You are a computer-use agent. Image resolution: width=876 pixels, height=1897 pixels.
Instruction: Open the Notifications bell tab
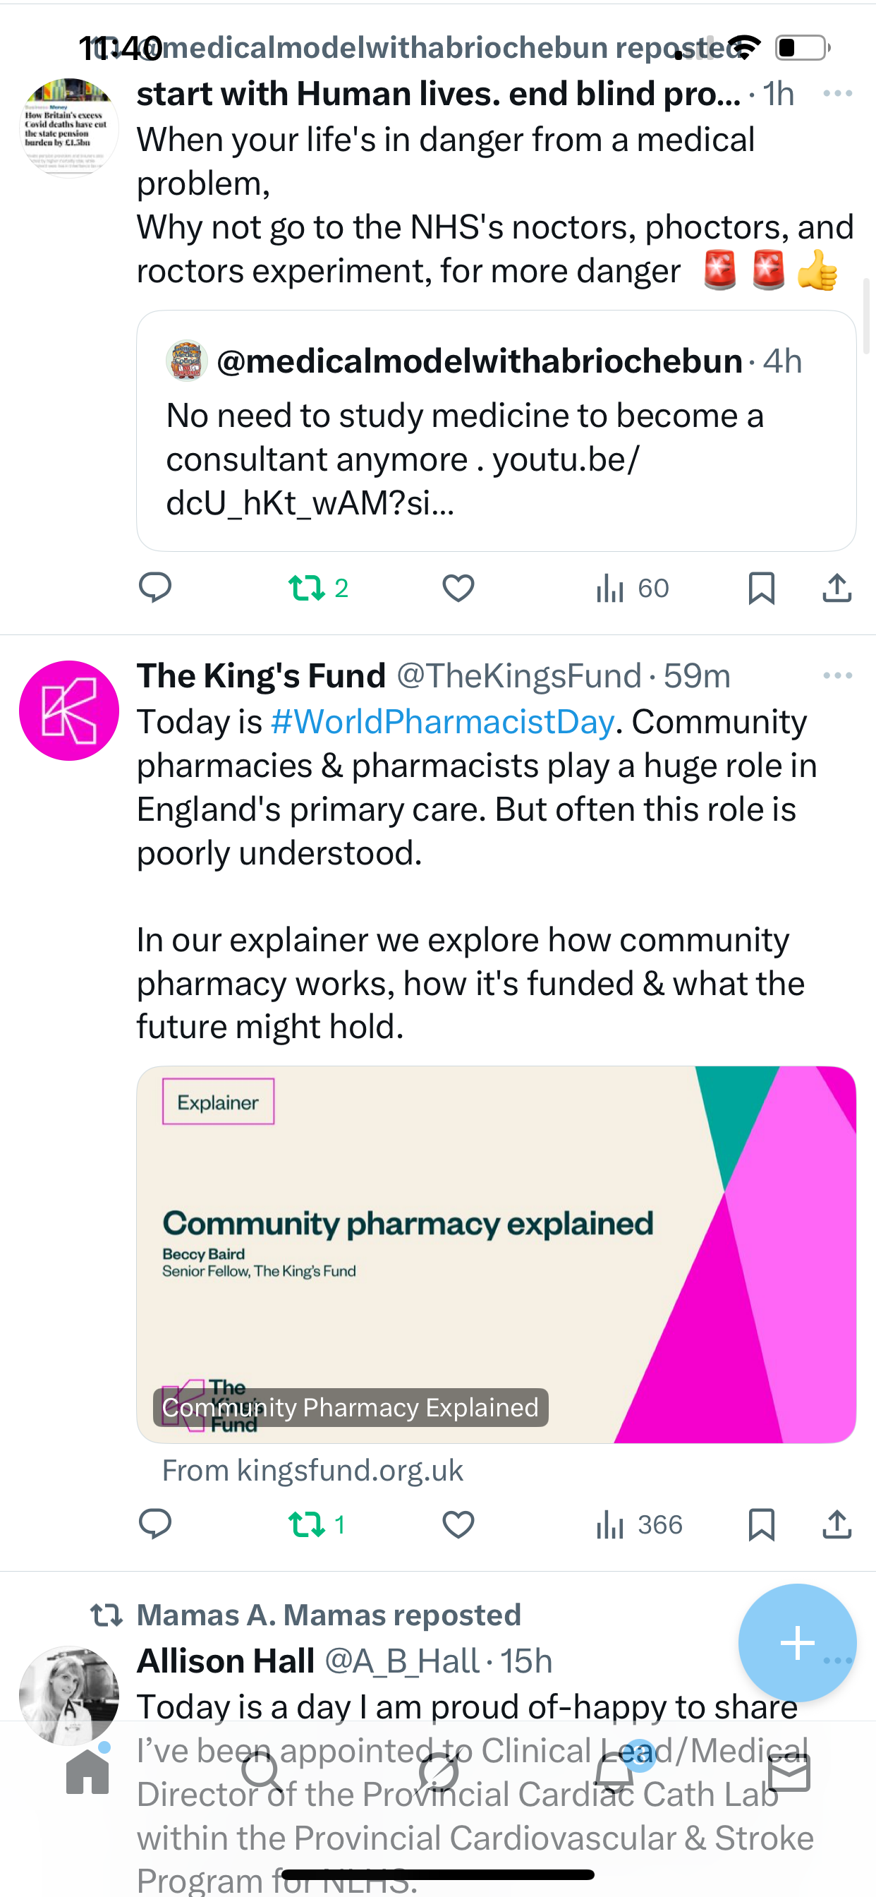614,1773
